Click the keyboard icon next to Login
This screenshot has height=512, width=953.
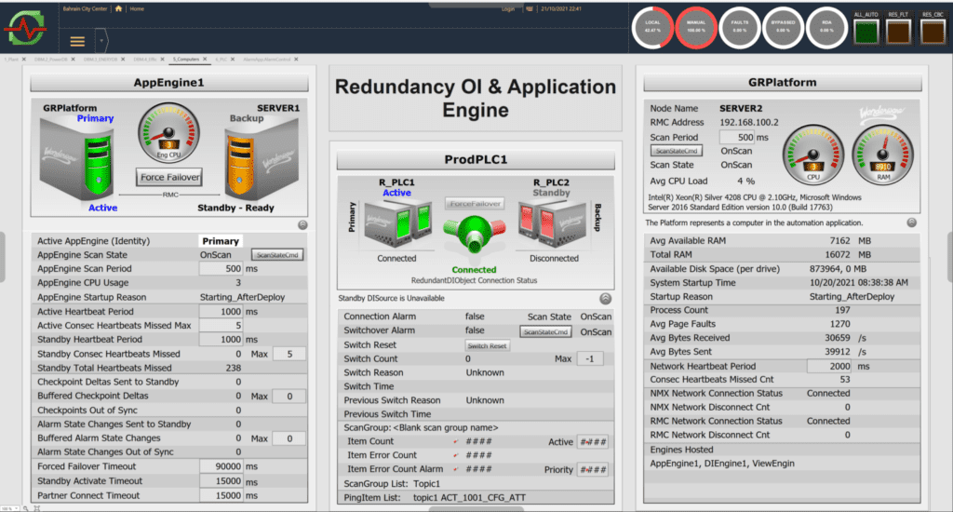tap(529, 9)
